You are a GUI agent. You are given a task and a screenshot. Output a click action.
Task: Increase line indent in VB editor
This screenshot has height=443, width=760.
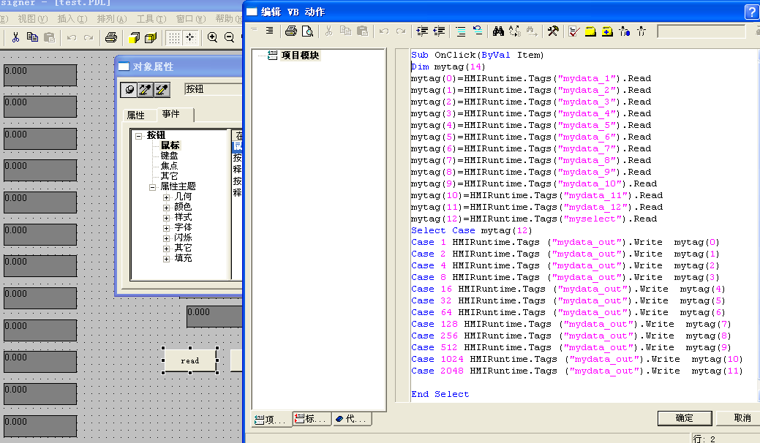[x=422, y=31]
